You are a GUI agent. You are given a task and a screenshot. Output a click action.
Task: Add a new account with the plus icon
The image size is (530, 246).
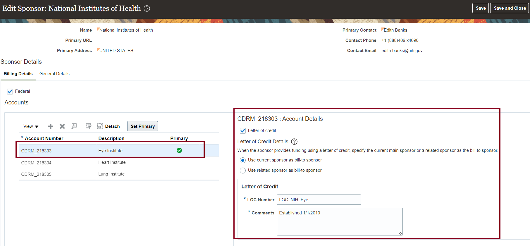(51, 126)
